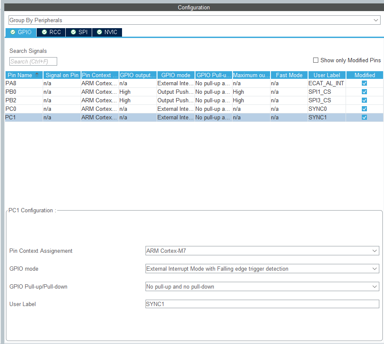The height and width of the screenshot is (344, 384).
Task: Select the PC1 pin row
Action: (194, 118)
